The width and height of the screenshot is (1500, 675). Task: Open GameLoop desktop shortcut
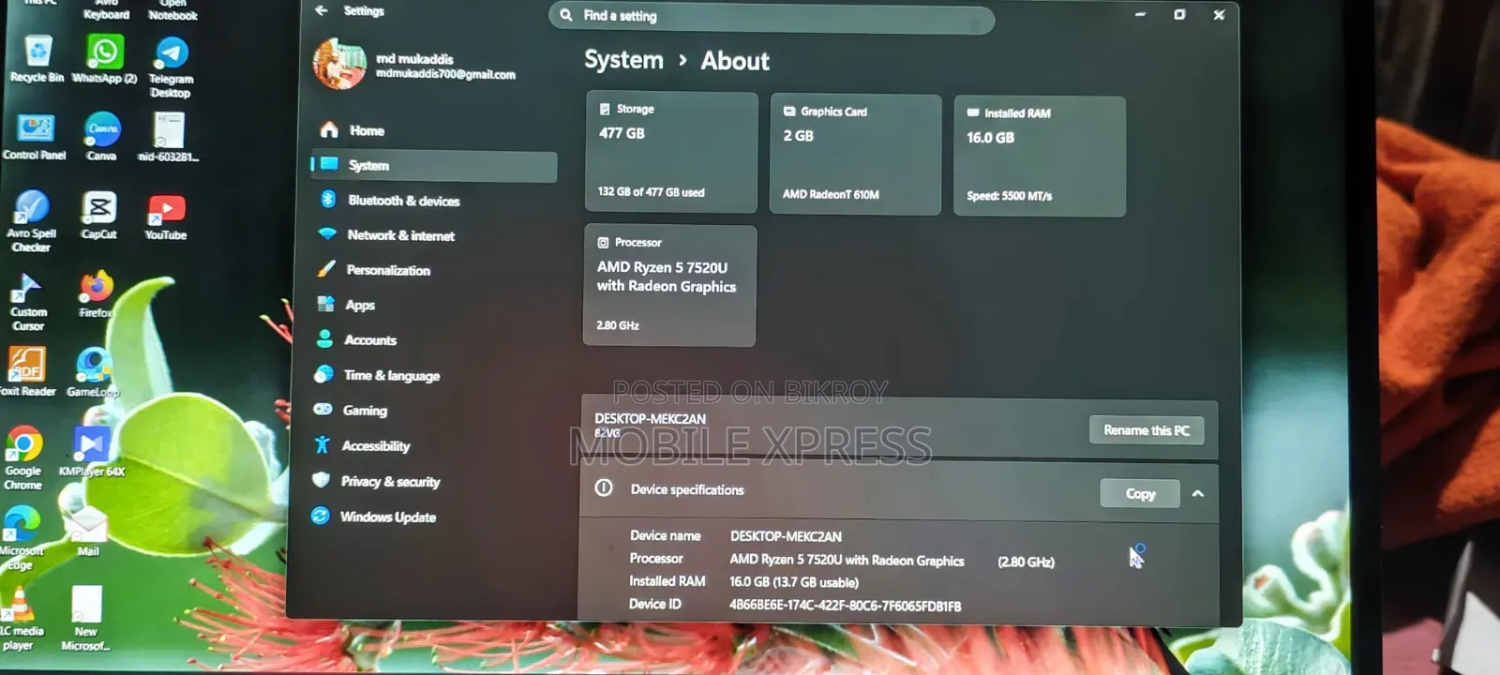(x=93, y=372)
